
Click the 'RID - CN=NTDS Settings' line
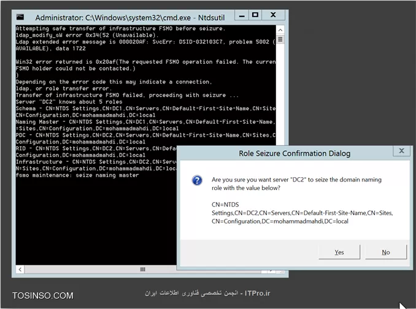pyautogui.click(x=96, y=148)
